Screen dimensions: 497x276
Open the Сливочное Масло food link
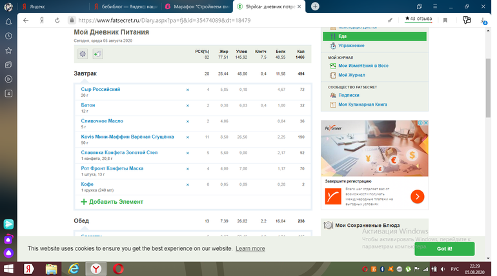coord(102,121)
